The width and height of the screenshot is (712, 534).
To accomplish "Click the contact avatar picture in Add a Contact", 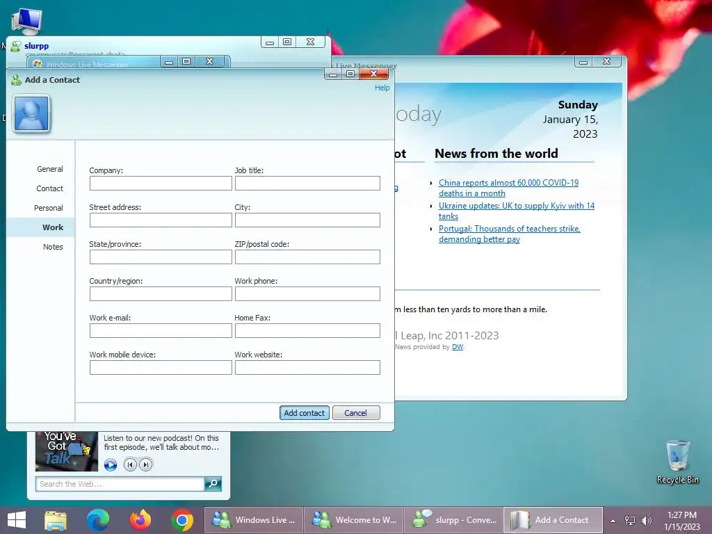I will tap(31, 113).
